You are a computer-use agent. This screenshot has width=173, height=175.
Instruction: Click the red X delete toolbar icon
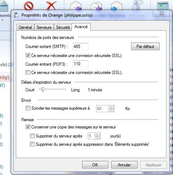tap(52, 5)
